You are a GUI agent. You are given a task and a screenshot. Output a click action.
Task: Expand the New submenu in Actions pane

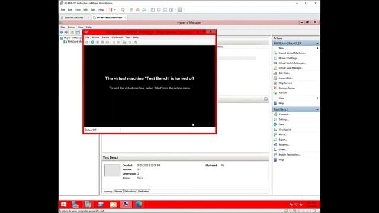point(317,48)
